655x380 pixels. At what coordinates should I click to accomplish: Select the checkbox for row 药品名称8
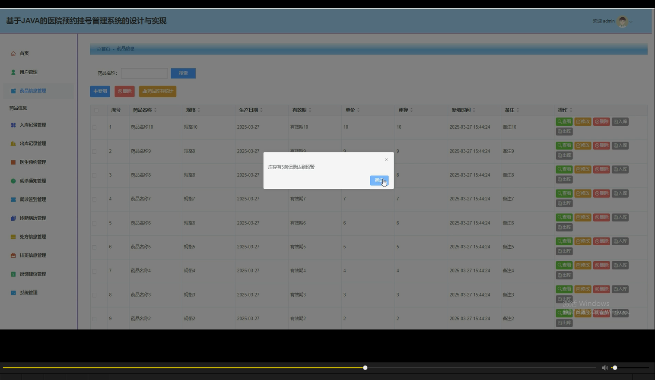pos(94,175)
